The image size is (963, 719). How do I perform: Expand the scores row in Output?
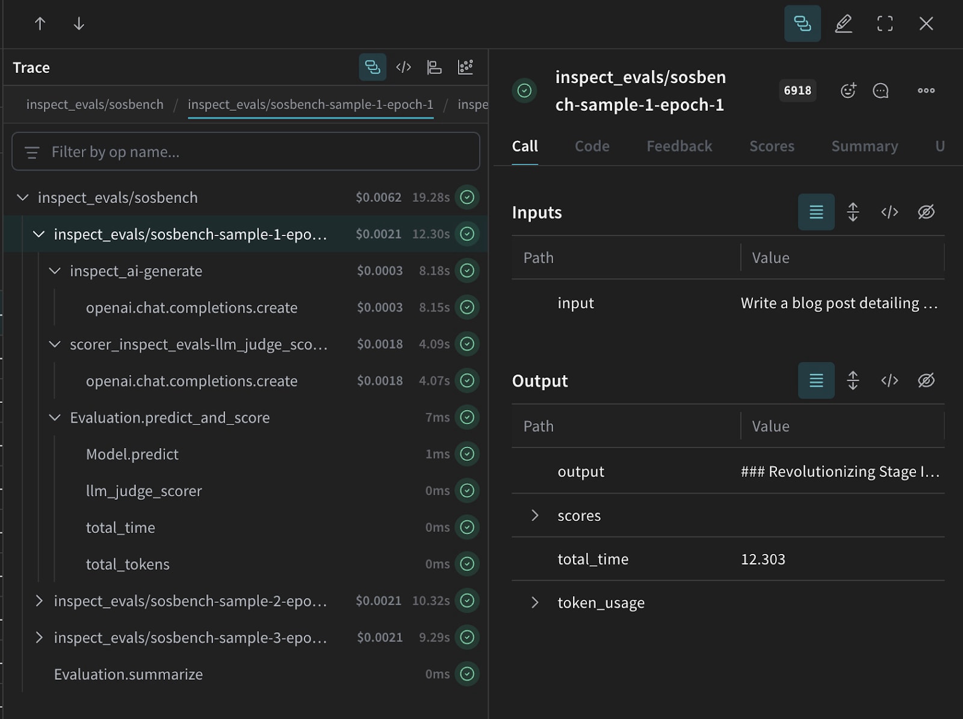click(534, 515)
